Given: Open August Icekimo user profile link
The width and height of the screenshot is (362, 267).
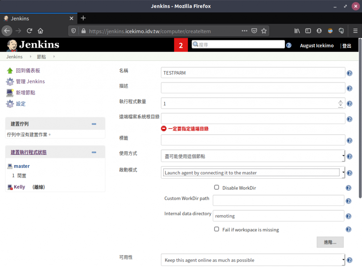Looking at the screenshot, I should point(317,46).
